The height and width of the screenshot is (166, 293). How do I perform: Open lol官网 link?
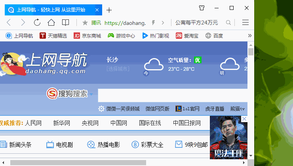pos(187,109)
